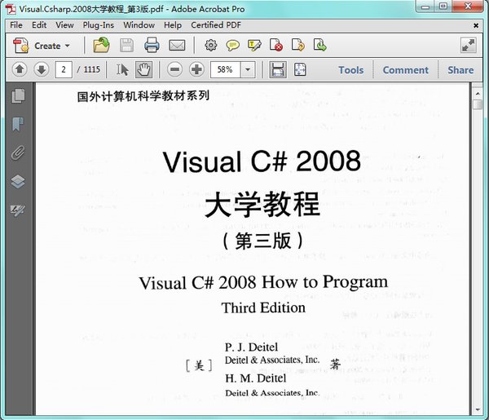Viewport: 489px width, 420px height.
Task: Open the Comment pane
Action: tap(405, 70)
